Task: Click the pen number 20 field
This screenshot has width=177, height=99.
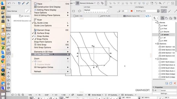Action: [125, 11]
